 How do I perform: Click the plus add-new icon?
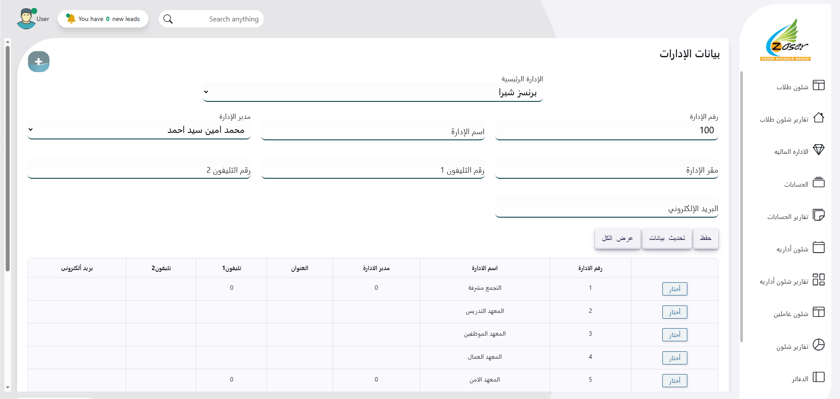pos(38,62)
